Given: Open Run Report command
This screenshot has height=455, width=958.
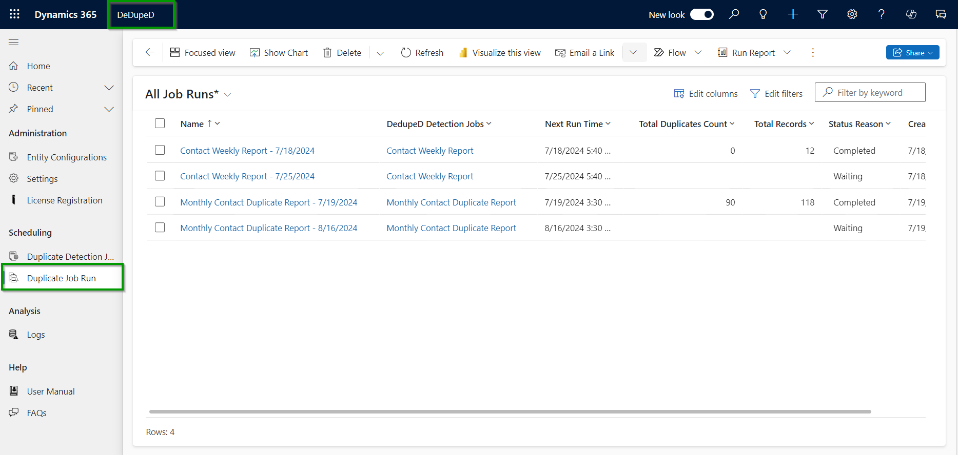Looking at the screenshot, I should (747, 52).
